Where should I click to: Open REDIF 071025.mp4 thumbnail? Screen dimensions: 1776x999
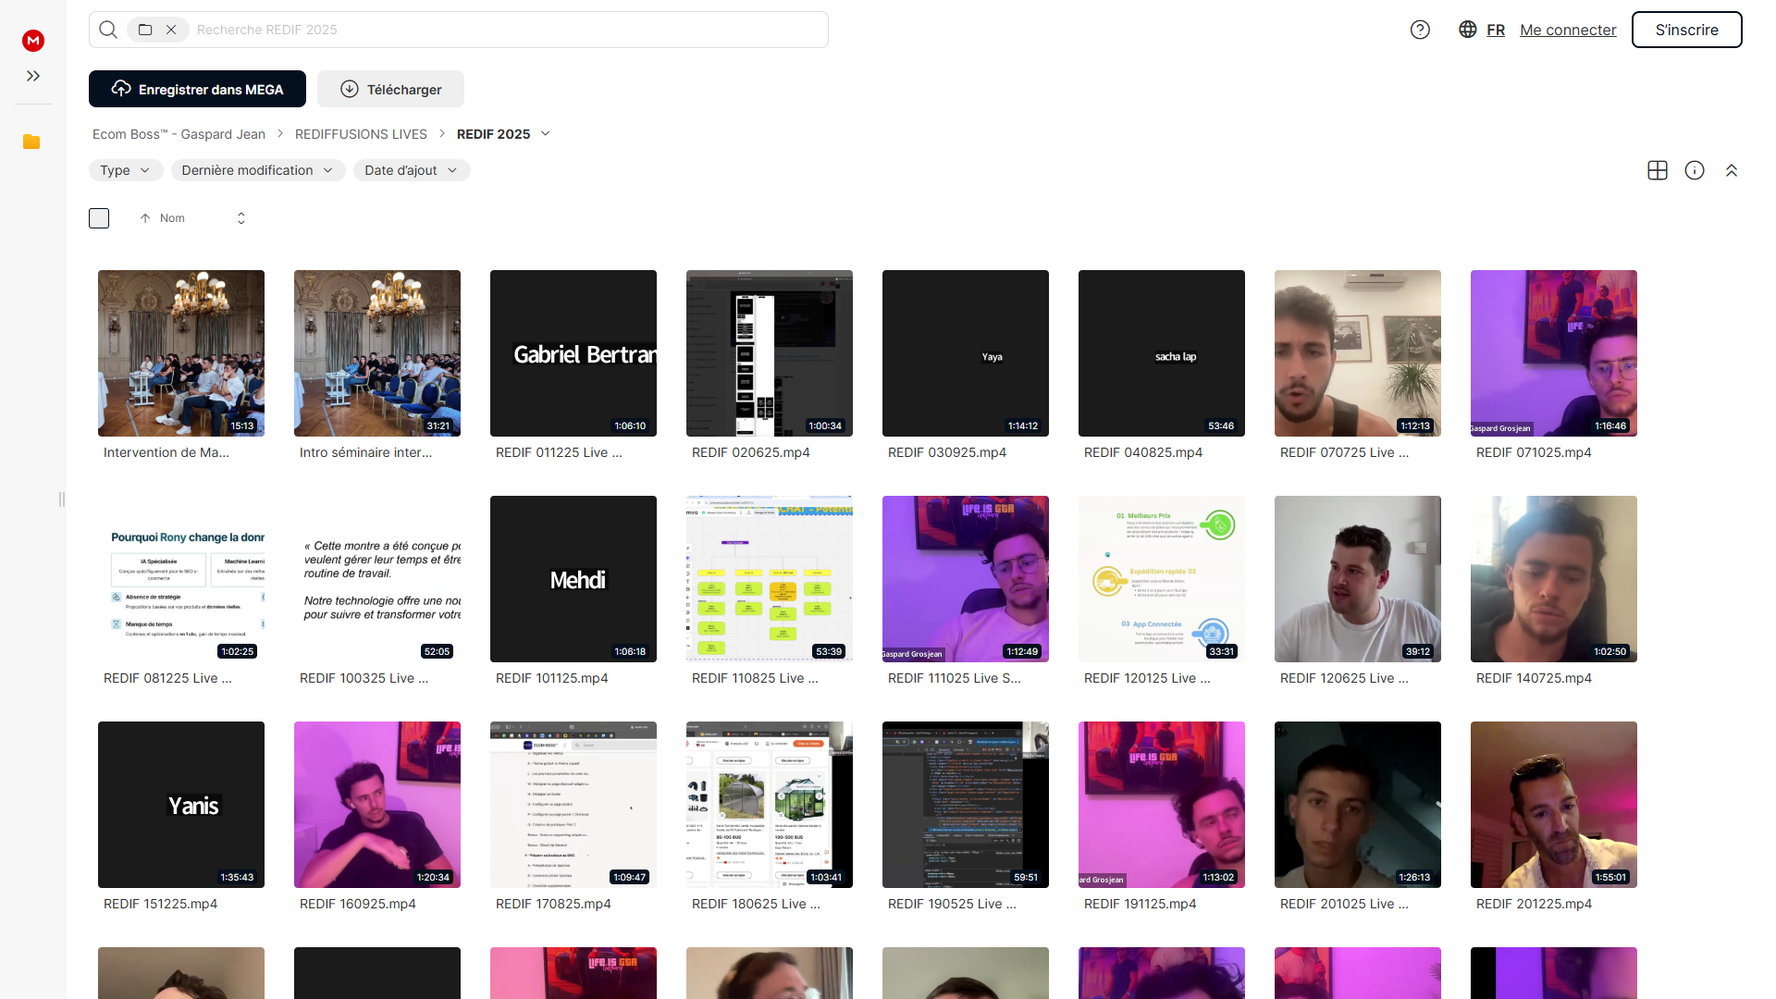coord(1554,353)
